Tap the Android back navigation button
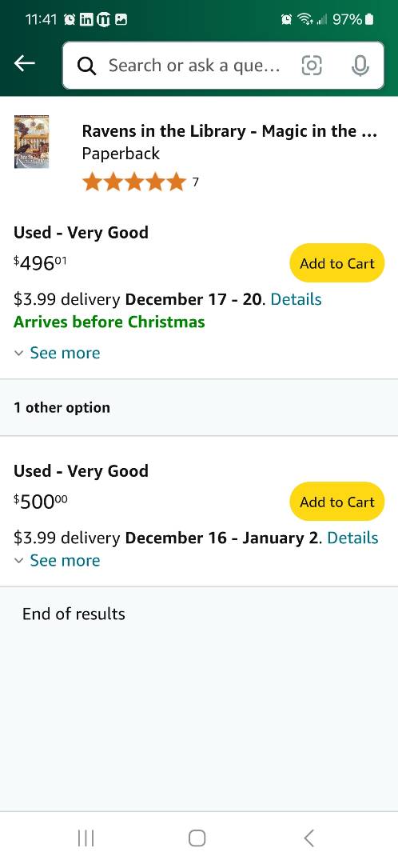398x864 pixels. coord(308,838)
